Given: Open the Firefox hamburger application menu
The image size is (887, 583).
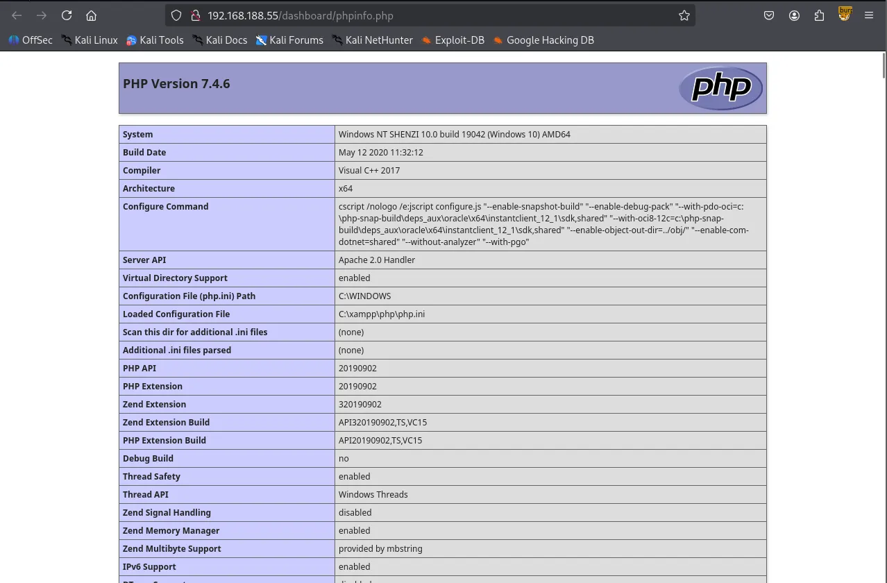Looking at the screenshot, I should click(869, 15).
